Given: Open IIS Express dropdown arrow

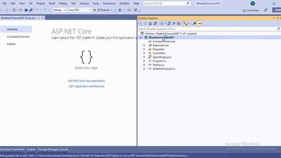Looking at the screenshot, I should (x=111, y=10).
